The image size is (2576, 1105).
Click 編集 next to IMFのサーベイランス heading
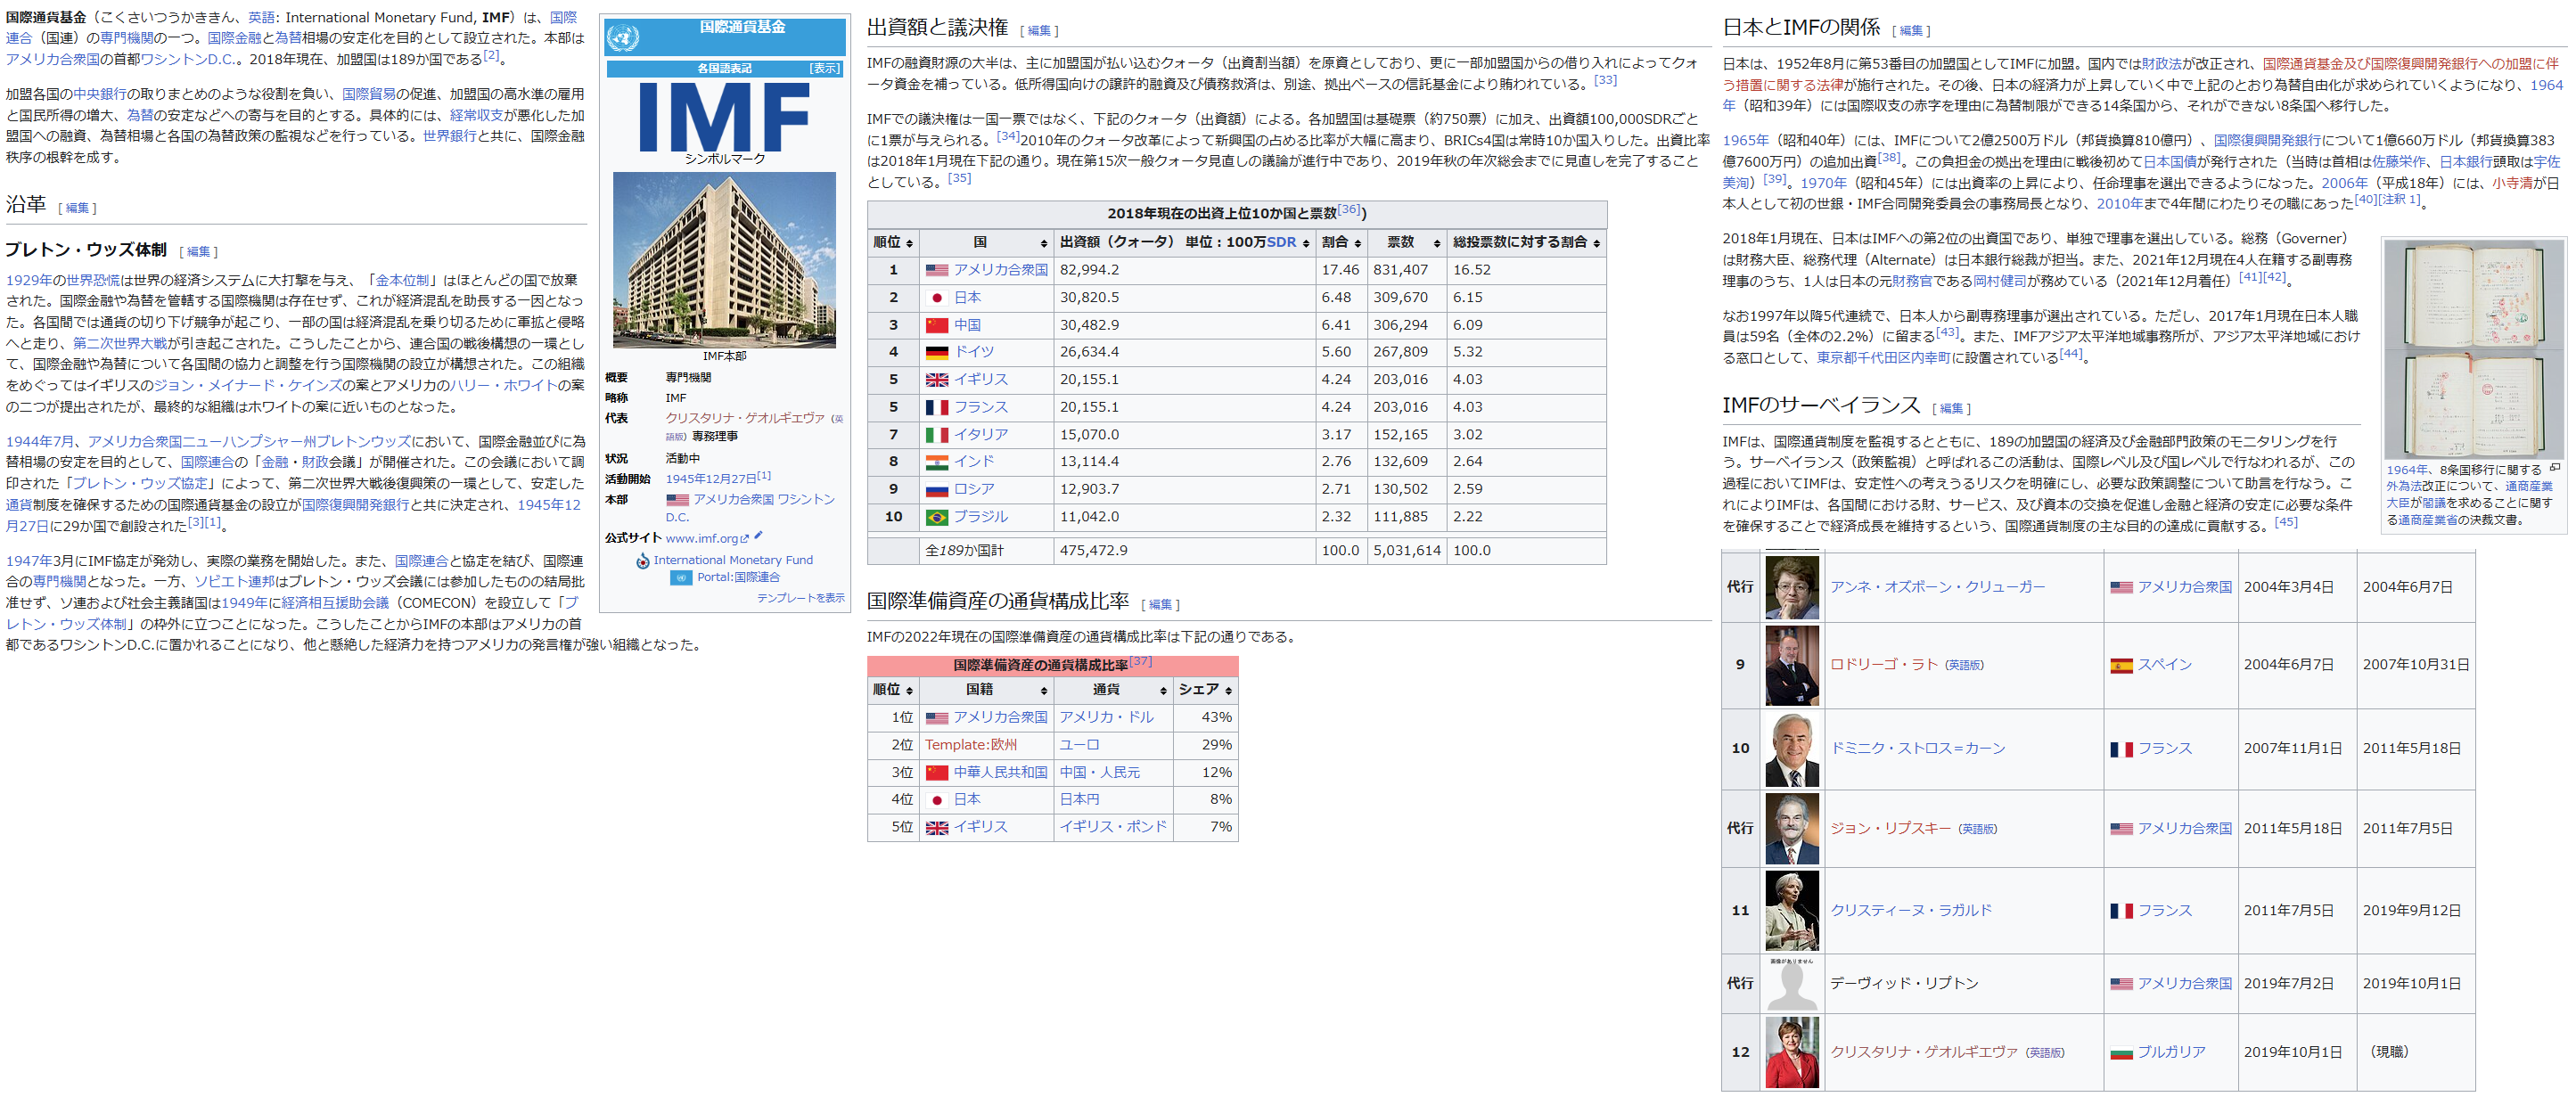[1951, 408]
